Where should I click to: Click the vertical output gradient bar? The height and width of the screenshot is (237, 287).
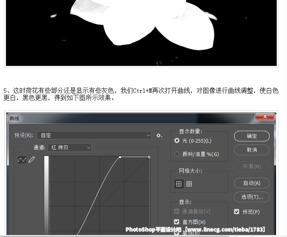click(47, 195)
